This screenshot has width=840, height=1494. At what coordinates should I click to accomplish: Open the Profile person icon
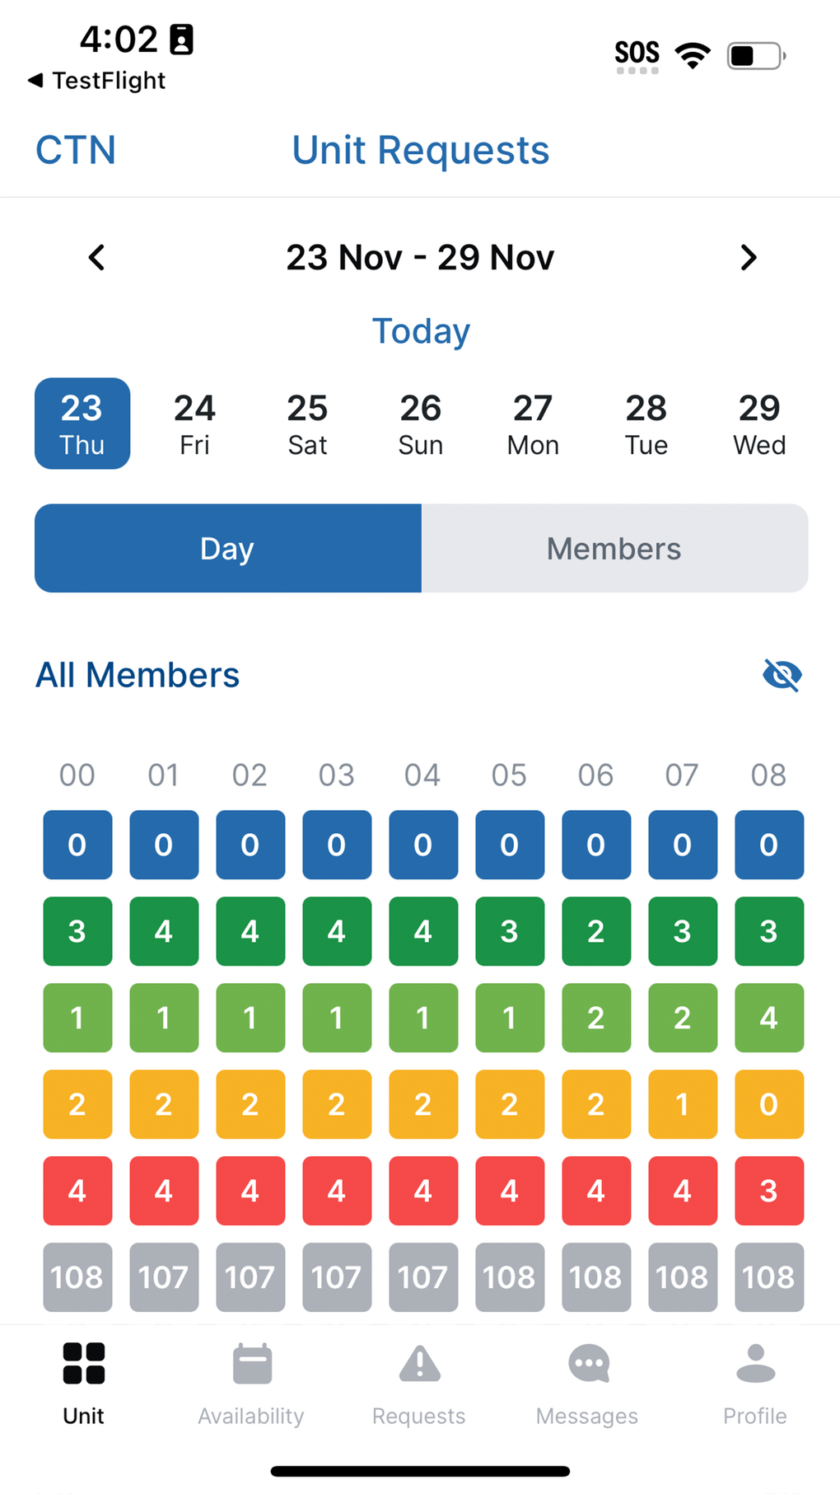755,1363
